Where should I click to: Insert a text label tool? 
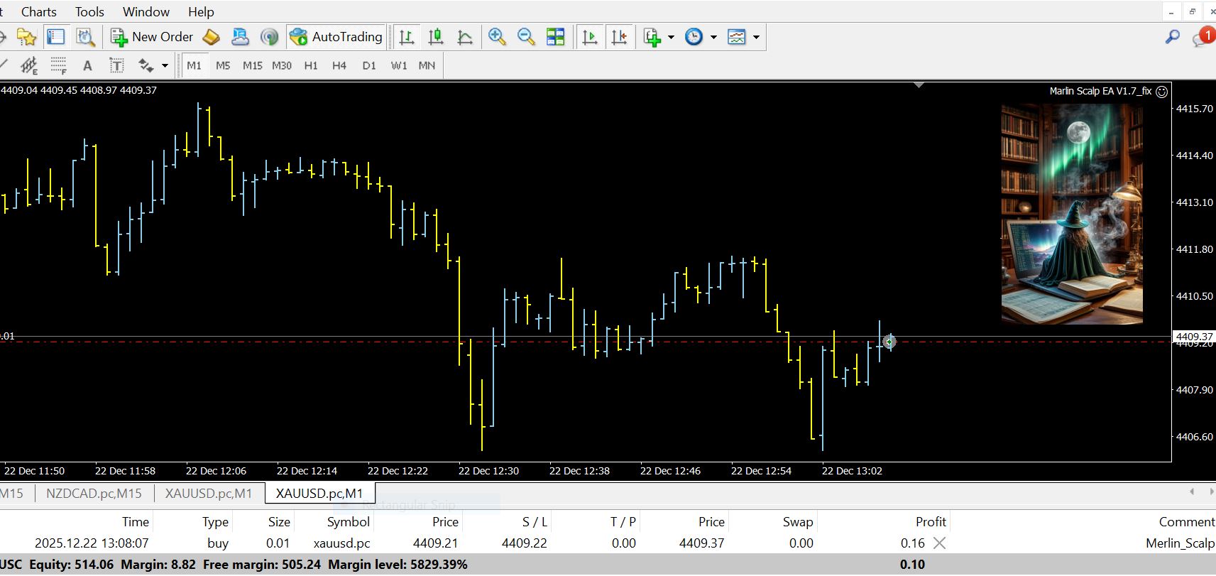[x=116, y=65]
